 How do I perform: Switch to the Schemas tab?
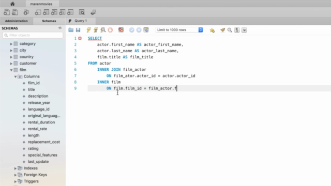point(49,21)
